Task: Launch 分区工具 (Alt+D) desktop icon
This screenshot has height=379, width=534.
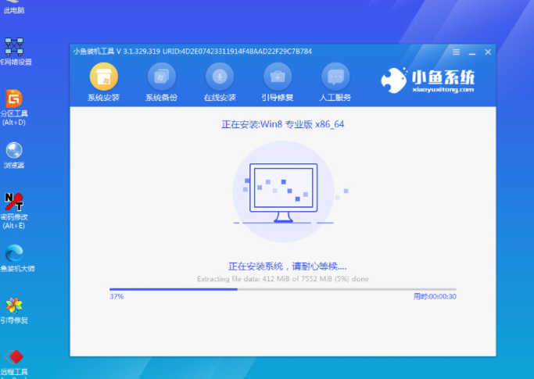Action: click(x=14, y=108)
